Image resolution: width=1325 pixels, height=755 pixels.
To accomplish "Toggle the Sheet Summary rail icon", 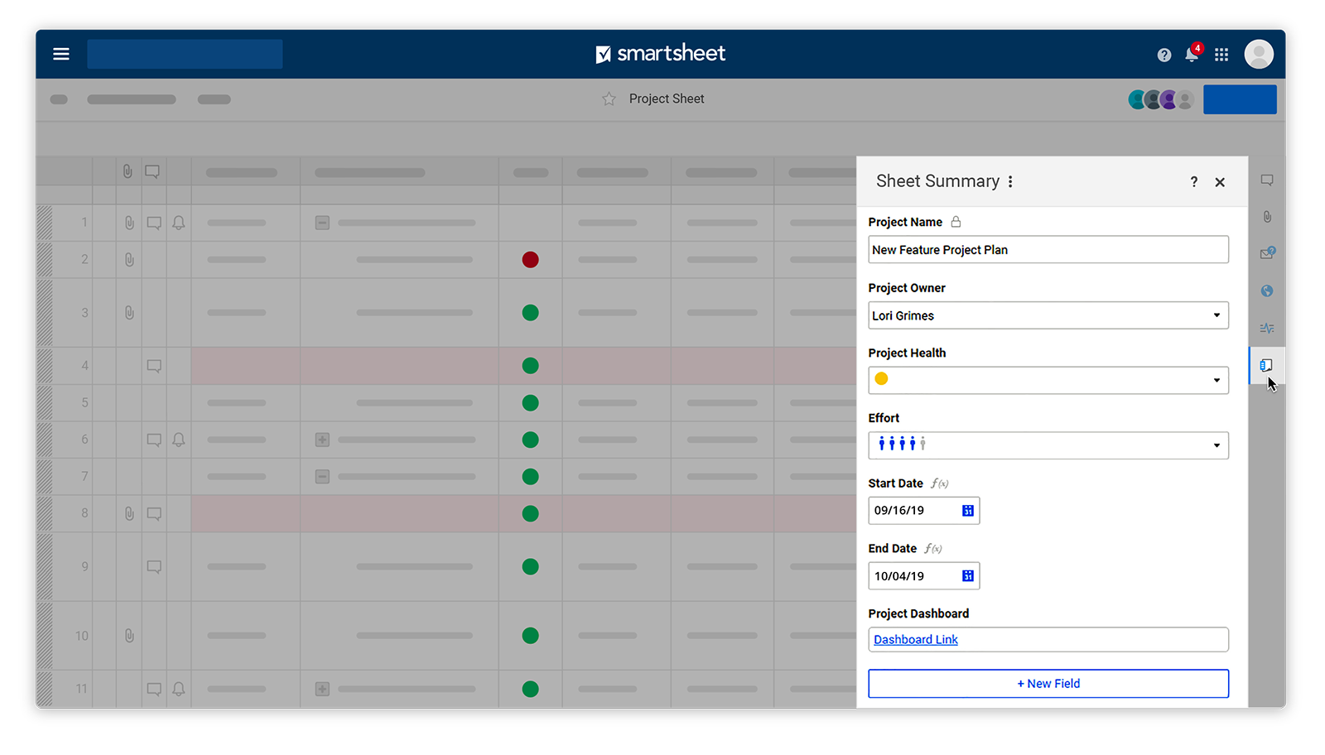I will (x=1266, y=365).
